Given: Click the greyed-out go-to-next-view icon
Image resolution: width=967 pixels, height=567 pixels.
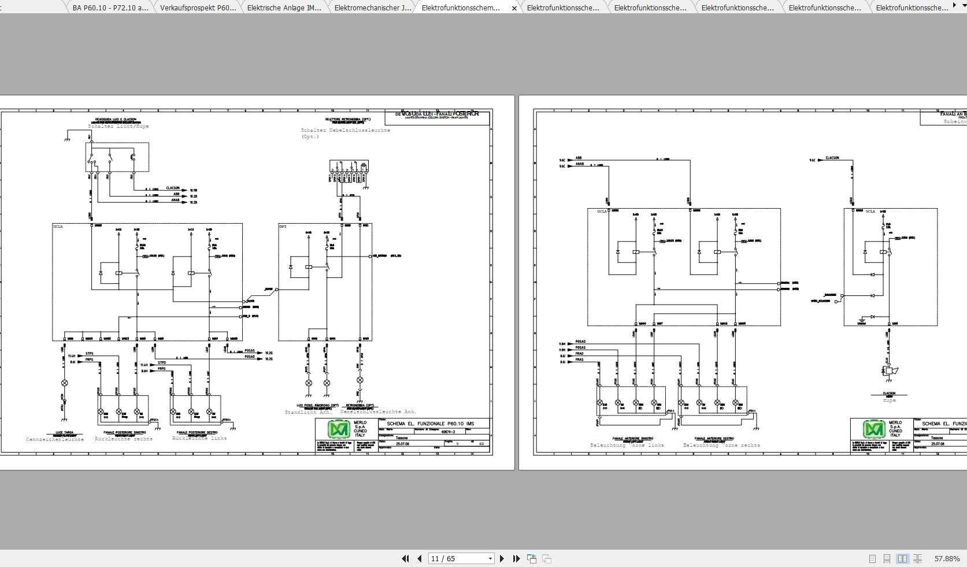Looking at the screenshot, I should pyautogui.click(x=547, y=559).
